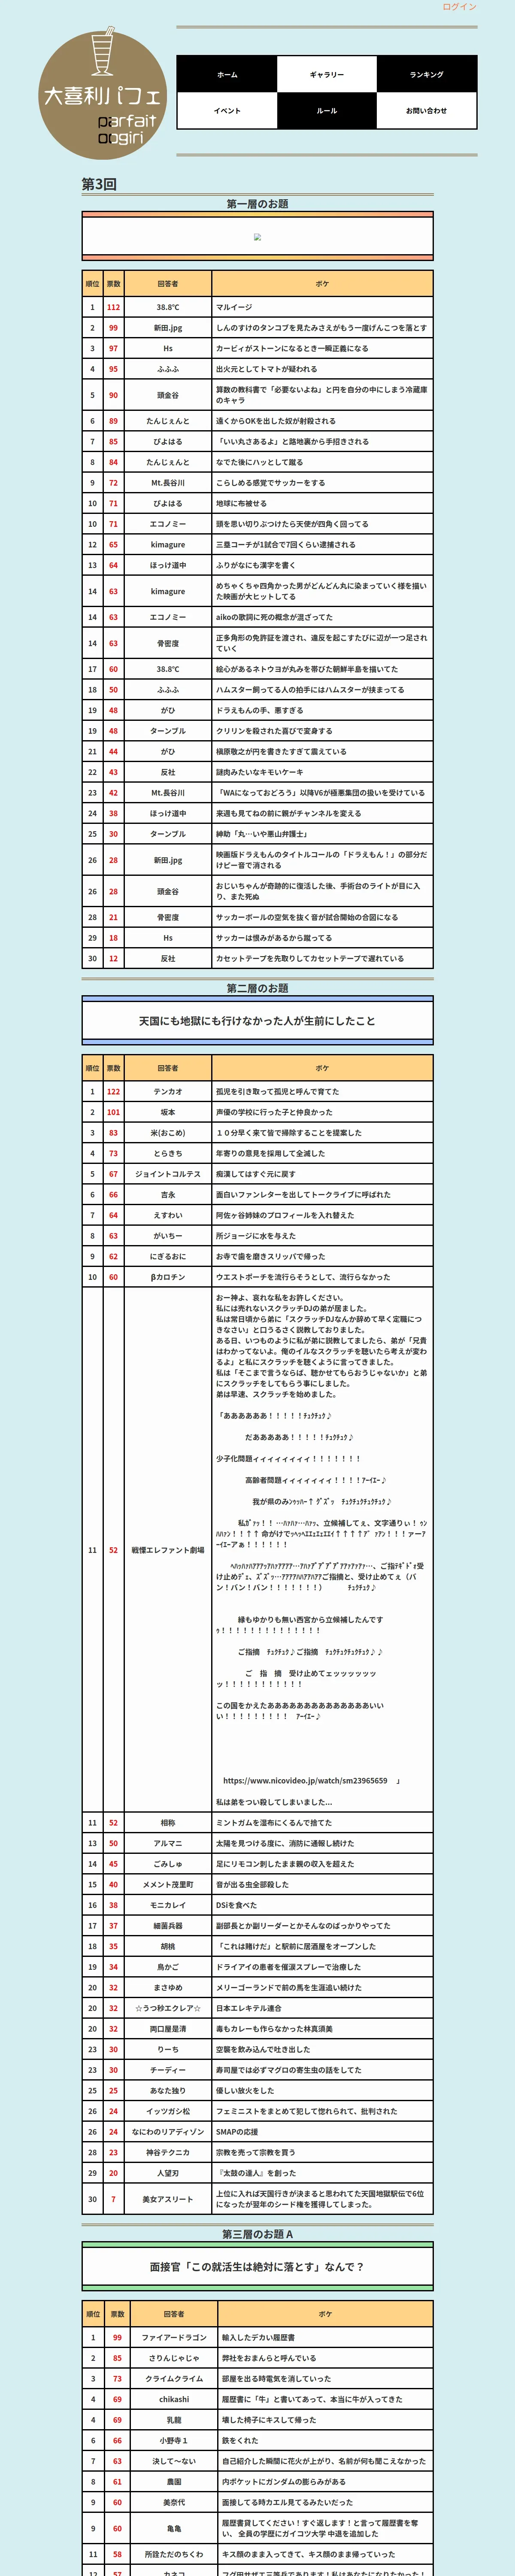Click answerer 骨密度 with 63 votes
The width and height of the screenshot is (515, 2576).
pyautogui.click(x=168, y=643)
